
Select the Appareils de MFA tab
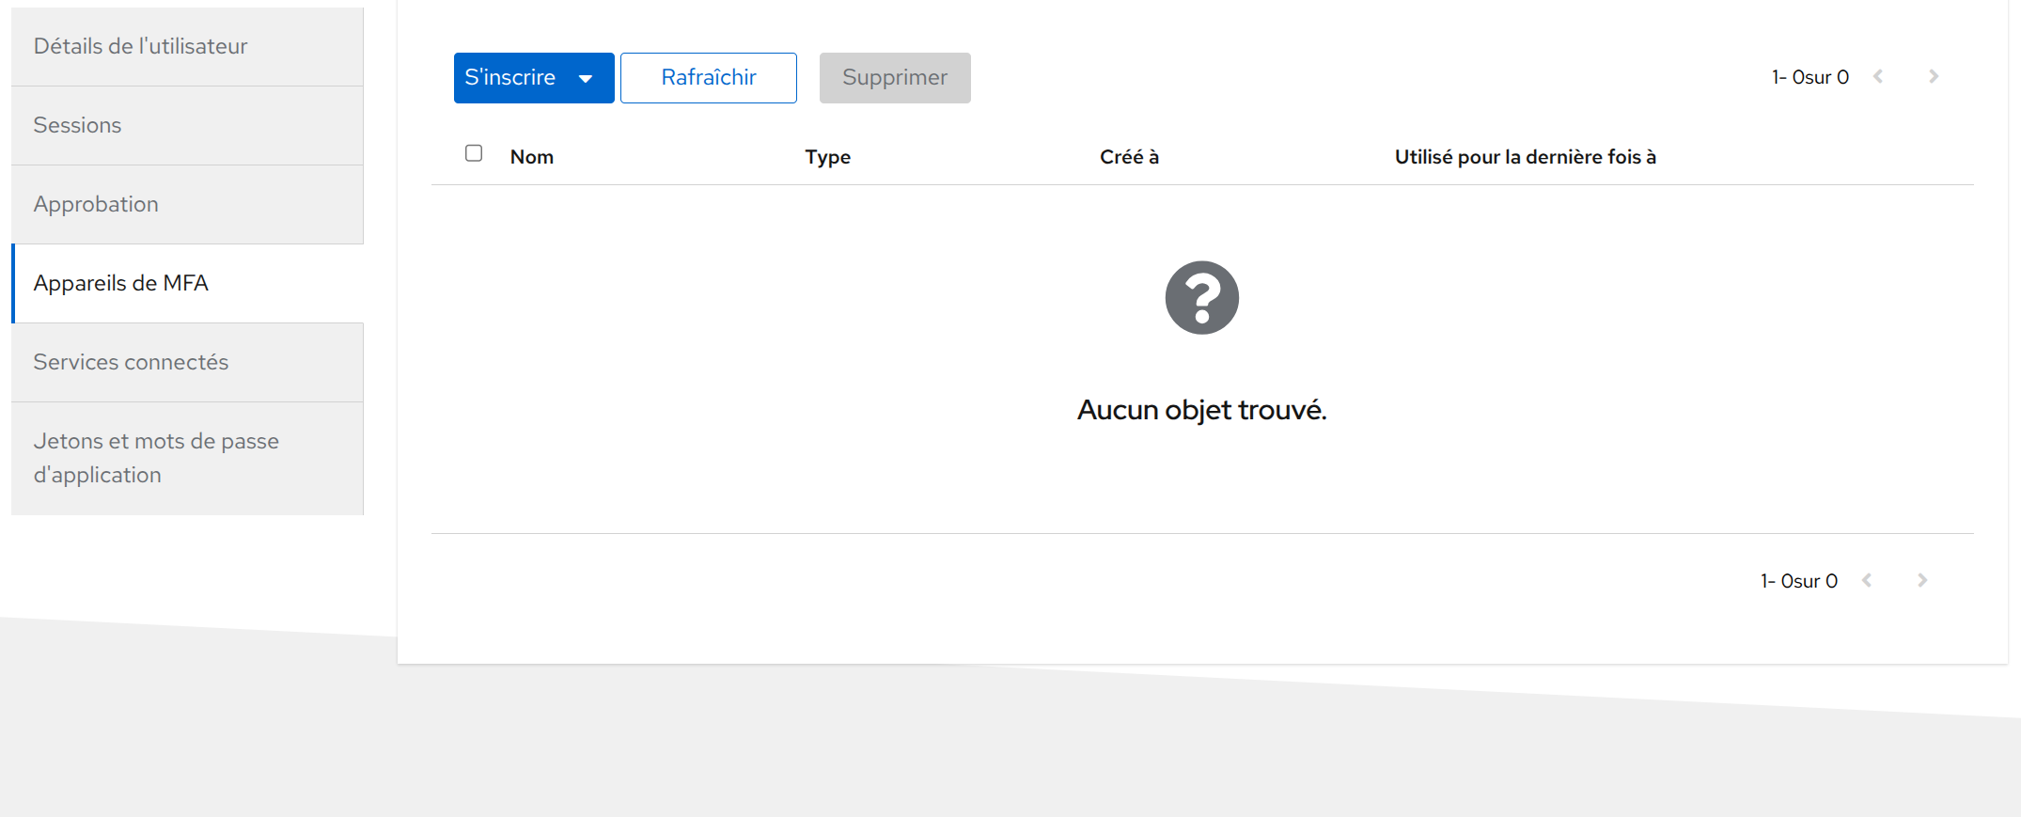(x=120, y=283)
